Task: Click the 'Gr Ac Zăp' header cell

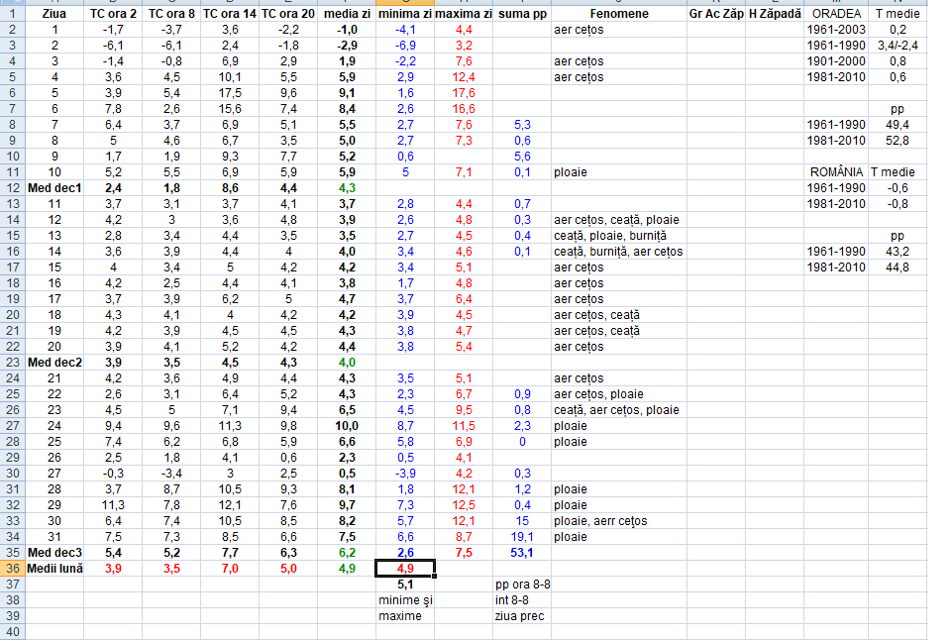Action: 716,13
